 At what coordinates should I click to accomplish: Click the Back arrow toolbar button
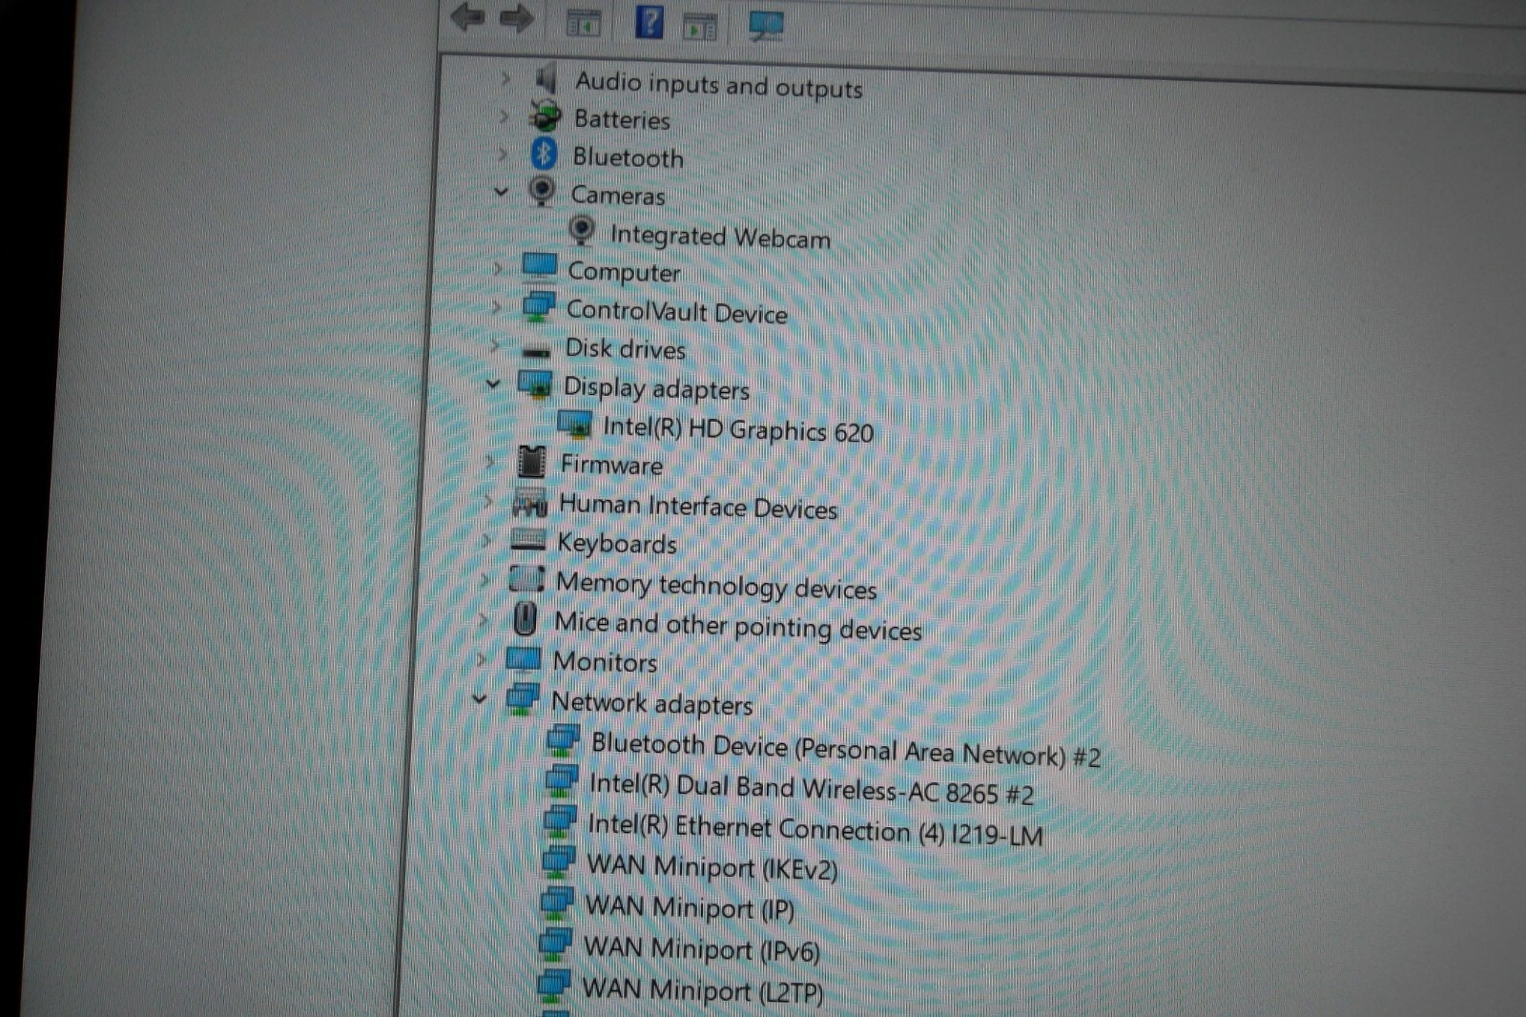(467, 16)
